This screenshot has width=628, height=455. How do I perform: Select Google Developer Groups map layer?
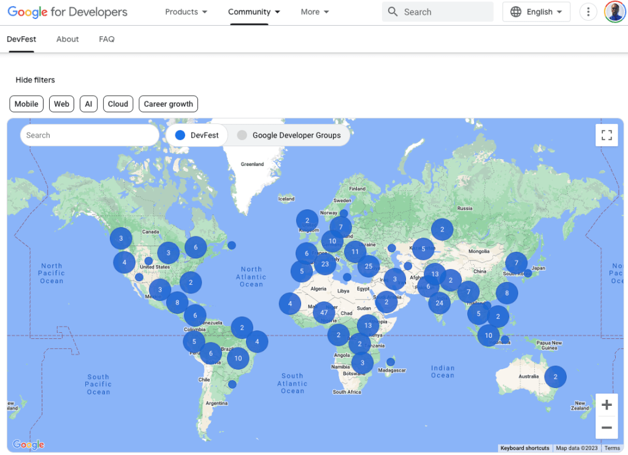tap(289, 135)
